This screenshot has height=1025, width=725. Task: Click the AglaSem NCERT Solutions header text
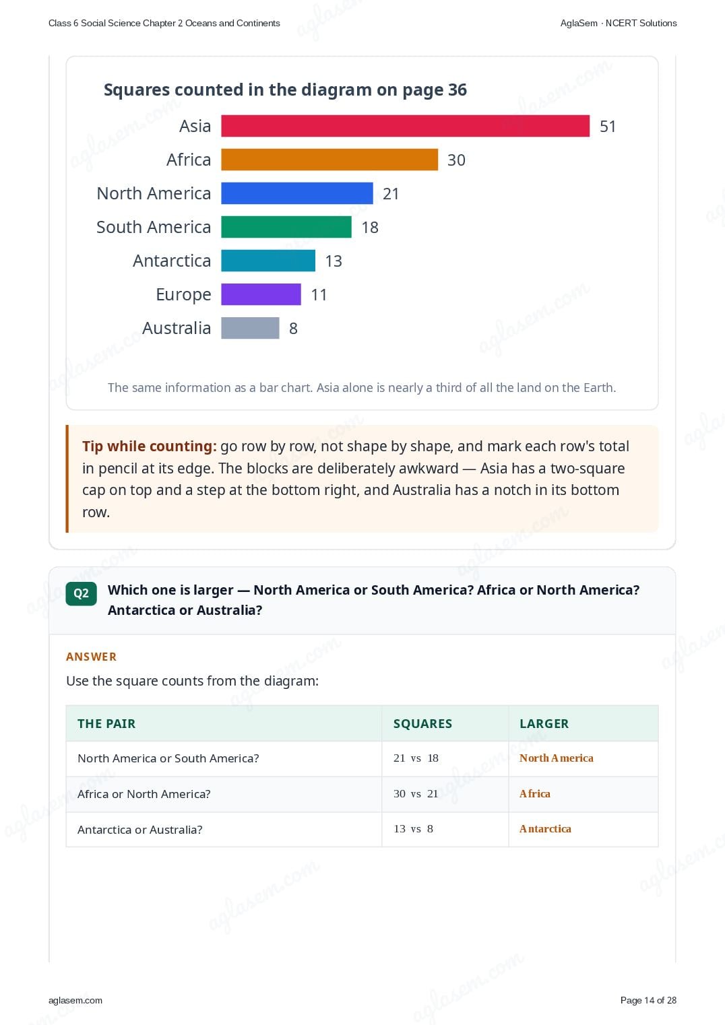pos(619,23)
